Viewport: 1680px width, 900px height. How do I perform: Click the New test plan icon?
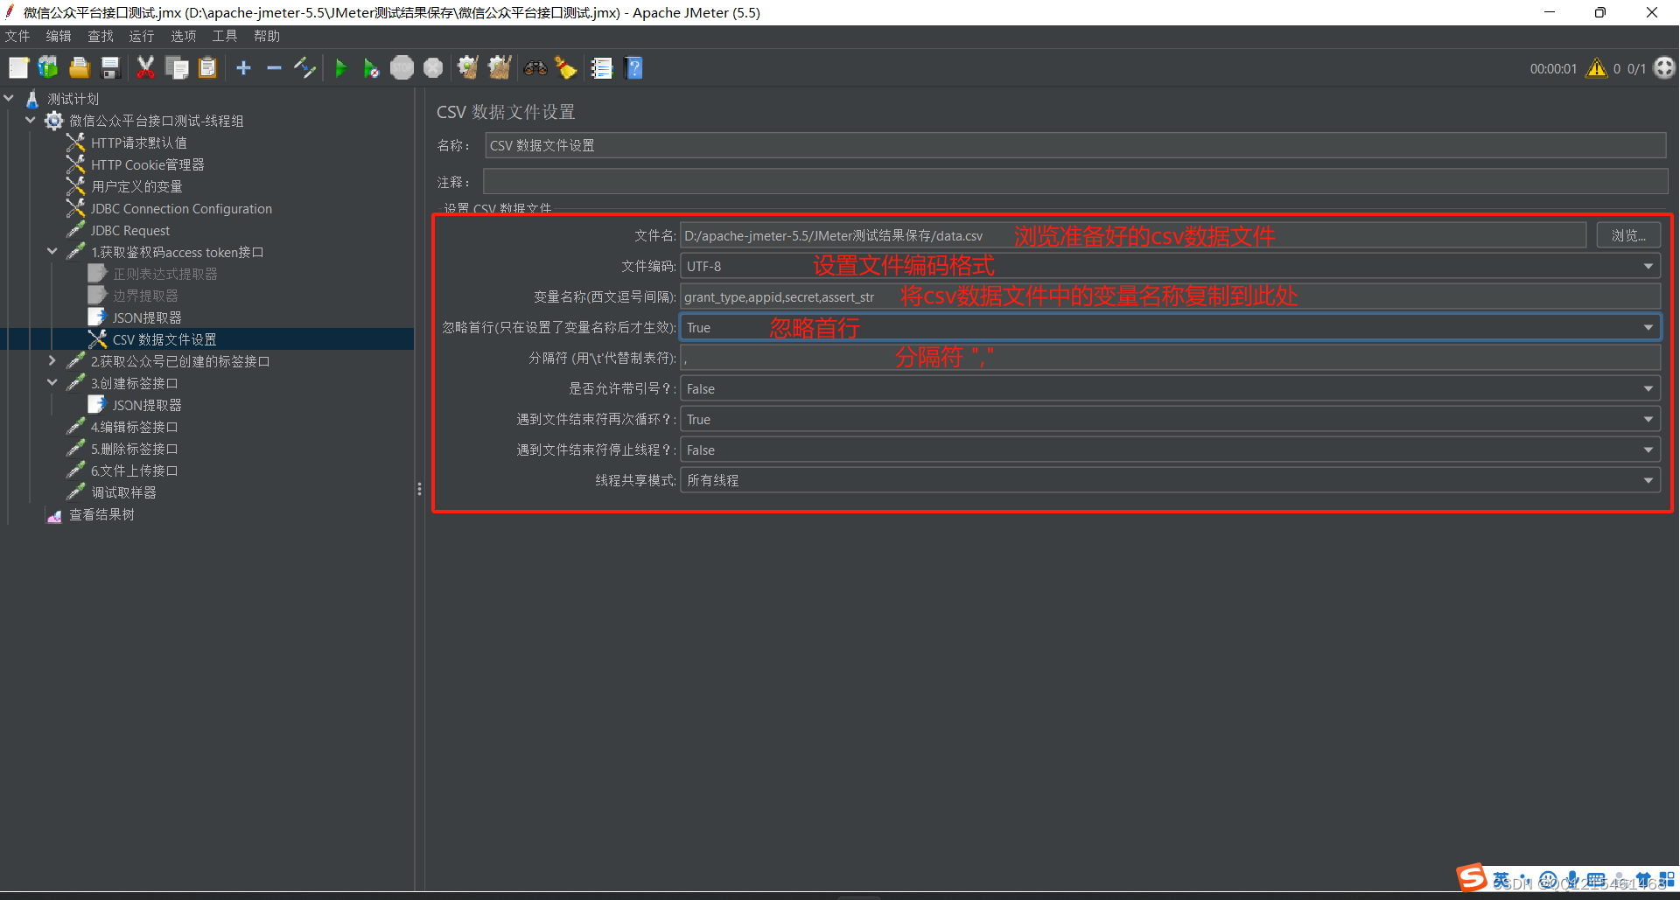pos(18,68)
